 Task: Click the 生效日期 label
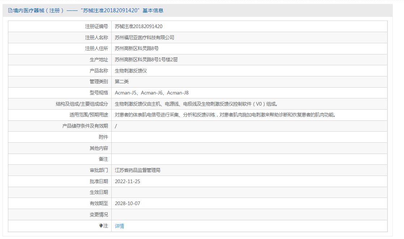click(x=99, y=192)
